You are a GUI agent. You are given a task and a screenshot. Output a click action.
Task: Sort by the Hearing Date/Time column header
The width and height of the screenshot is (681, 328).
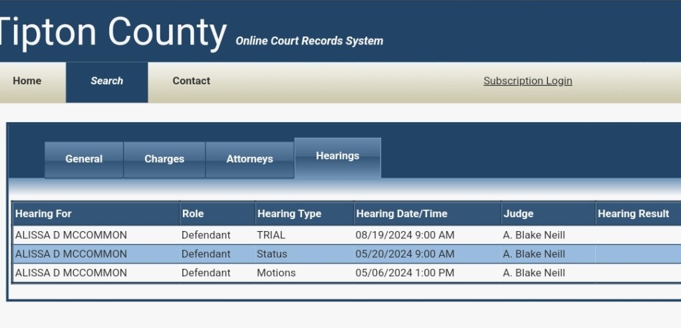click(402, 214)
